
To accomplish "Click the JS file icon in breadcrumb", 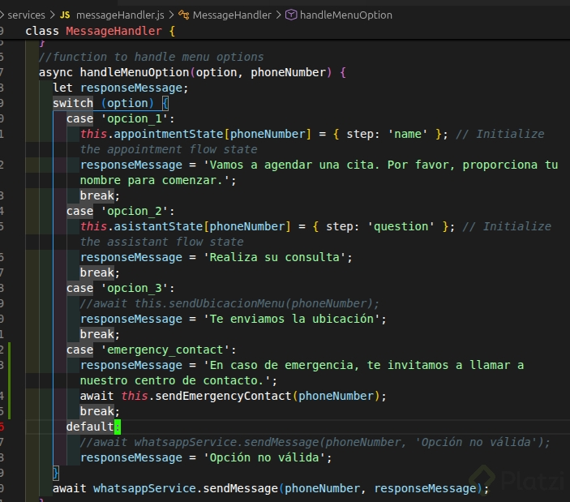I will pyautogui.click(x=65, y=15).
